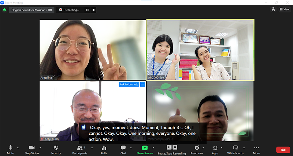
Task: Open the Polls bar chart icon
Action: point(104,148)
